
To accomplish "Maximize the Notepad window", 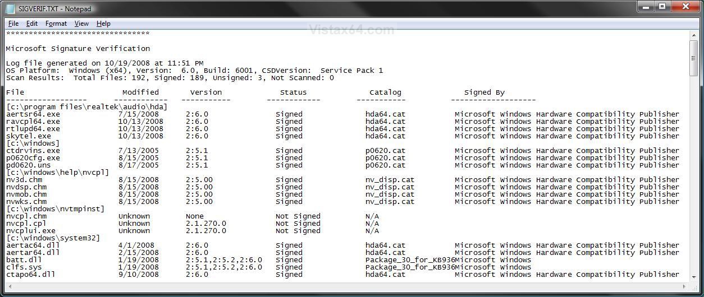I will [662, 7].
